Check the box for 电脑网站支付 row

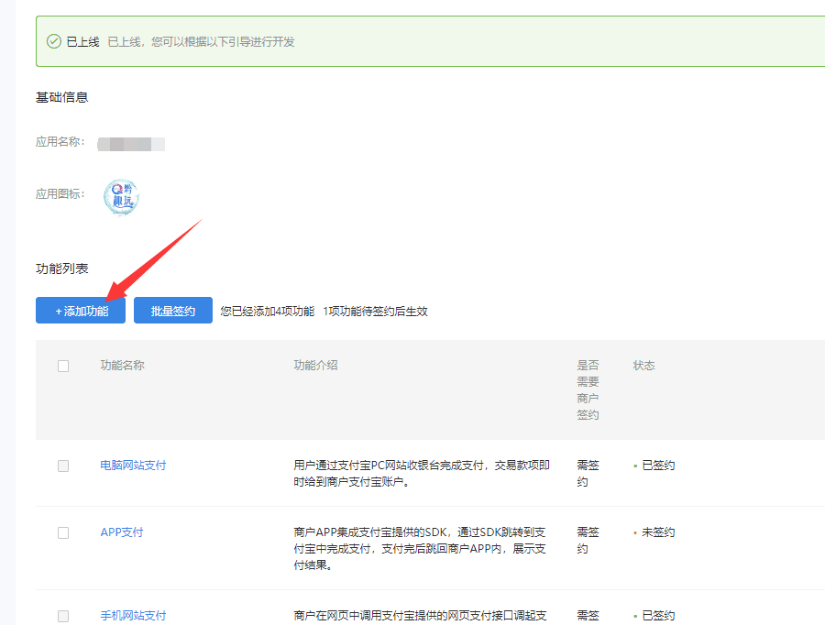(63, 466)
